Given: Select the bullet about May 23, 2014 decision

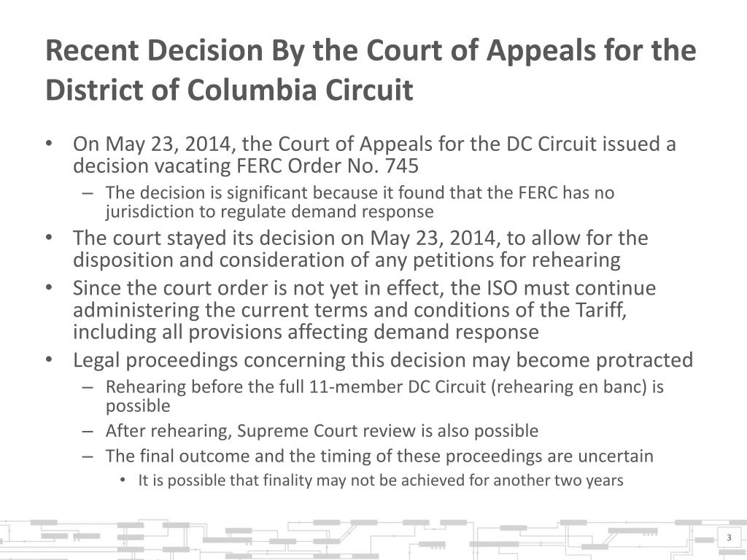Looking at the screenshot, I should point(374,155).
